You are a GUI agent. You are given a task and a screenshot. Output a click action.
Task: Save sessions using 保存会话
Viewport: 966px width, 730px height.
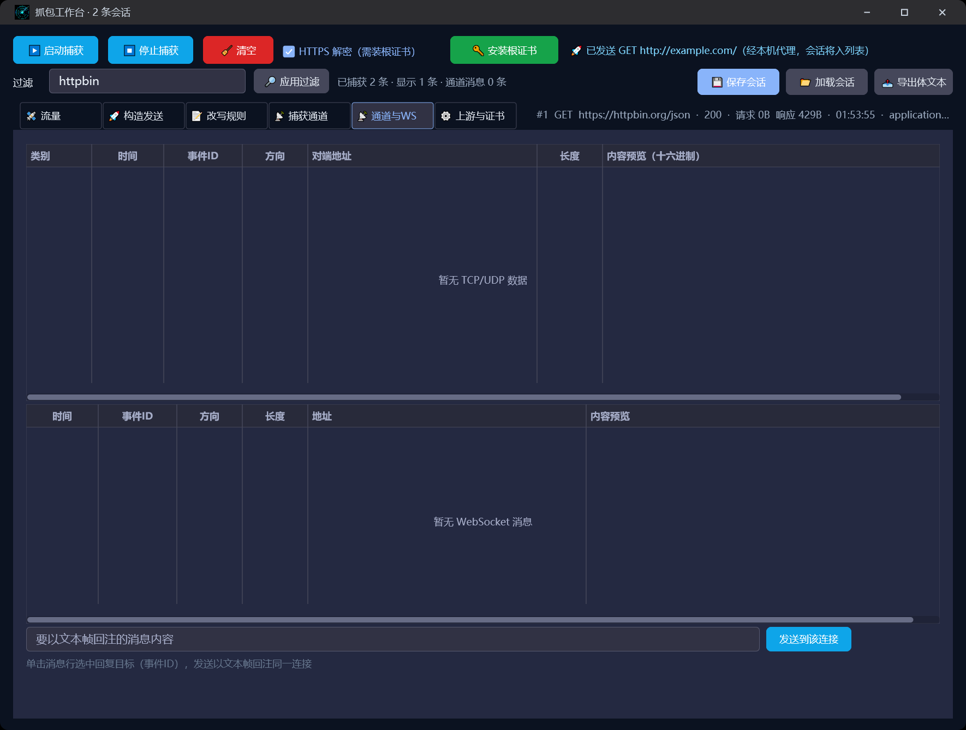pyautogui.click(x=738, y=82)
